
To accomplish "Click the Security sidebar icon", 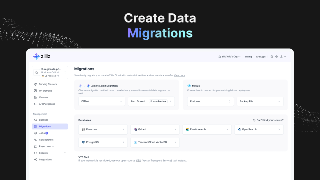I will coord(35,153).
